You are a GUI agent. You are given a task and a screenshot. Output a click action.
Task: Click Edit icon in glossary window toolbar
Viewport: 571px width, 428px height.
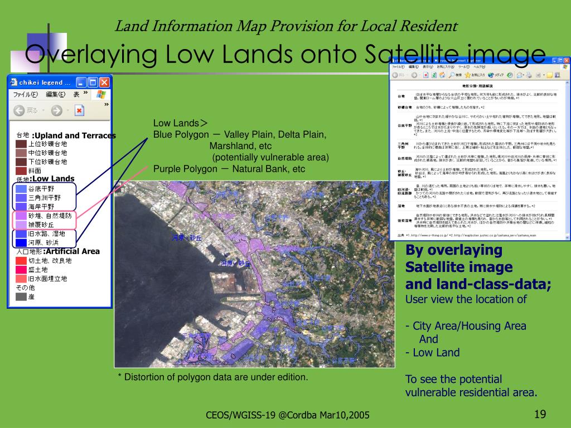pos(538,75)
